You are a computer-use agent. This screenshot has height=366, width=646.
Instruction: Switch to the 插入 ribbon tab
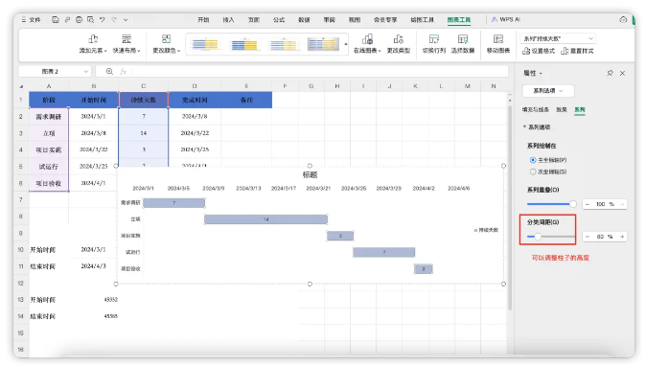(228, 20)
